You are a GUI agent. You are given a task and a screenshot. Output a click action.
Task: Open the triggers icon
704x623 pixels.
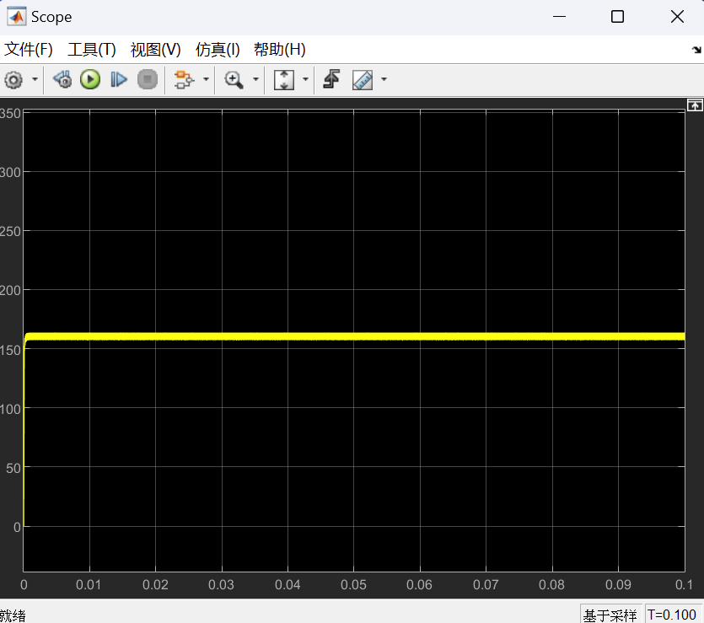tap(332, 79)
